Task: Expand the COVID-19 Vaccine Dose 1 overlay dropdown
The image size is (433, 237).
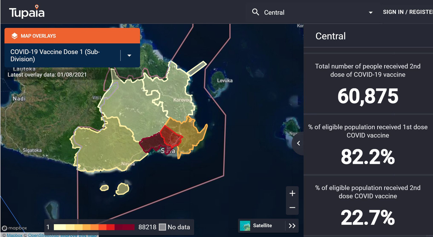Action: (x=129, y=55)
